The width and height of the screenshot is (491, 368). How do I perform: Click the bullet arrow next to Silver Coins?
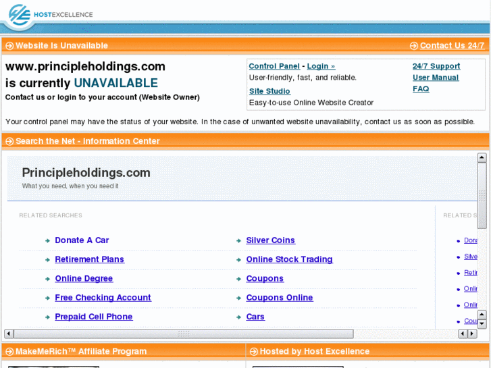point(238,240)
